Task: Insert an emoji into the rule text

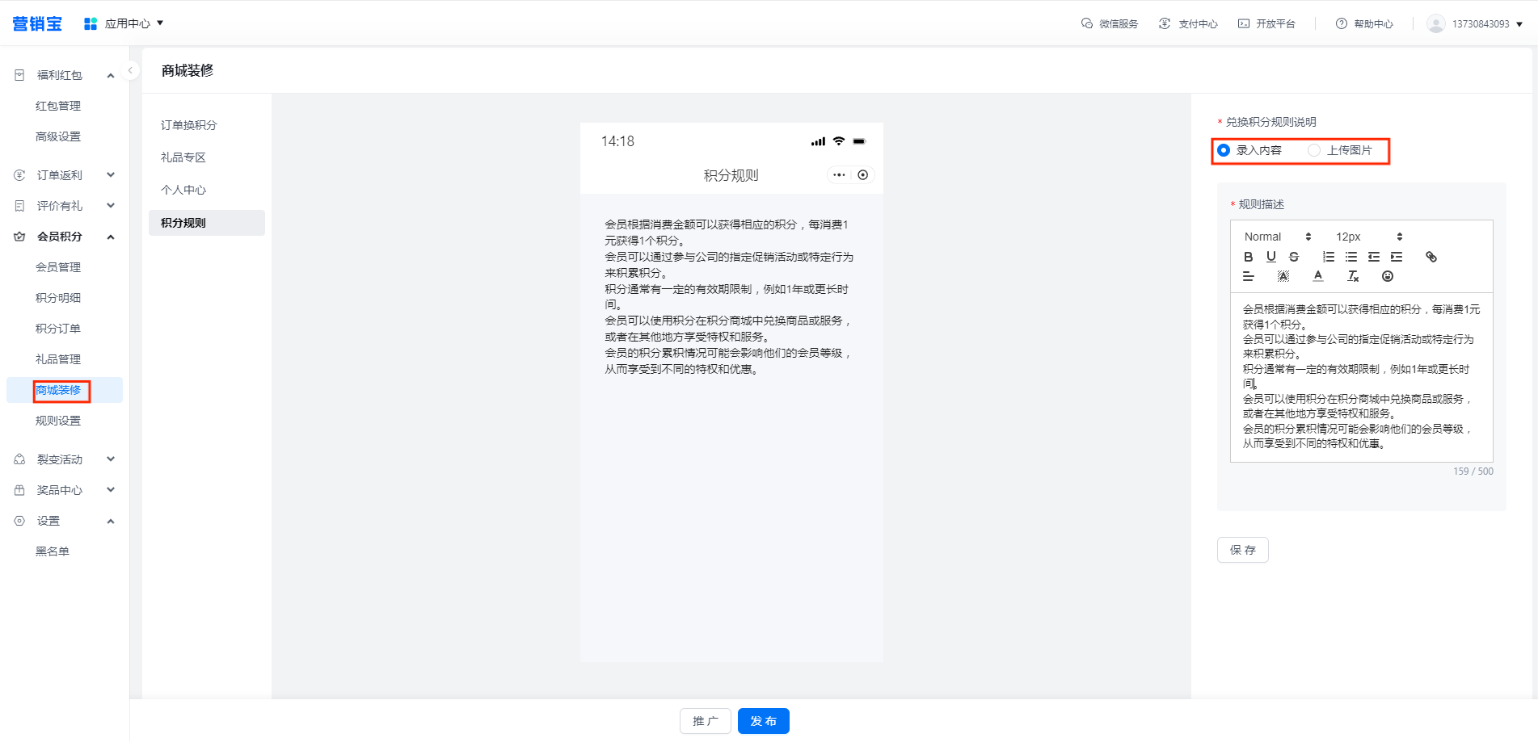Action: [1388, 276]
